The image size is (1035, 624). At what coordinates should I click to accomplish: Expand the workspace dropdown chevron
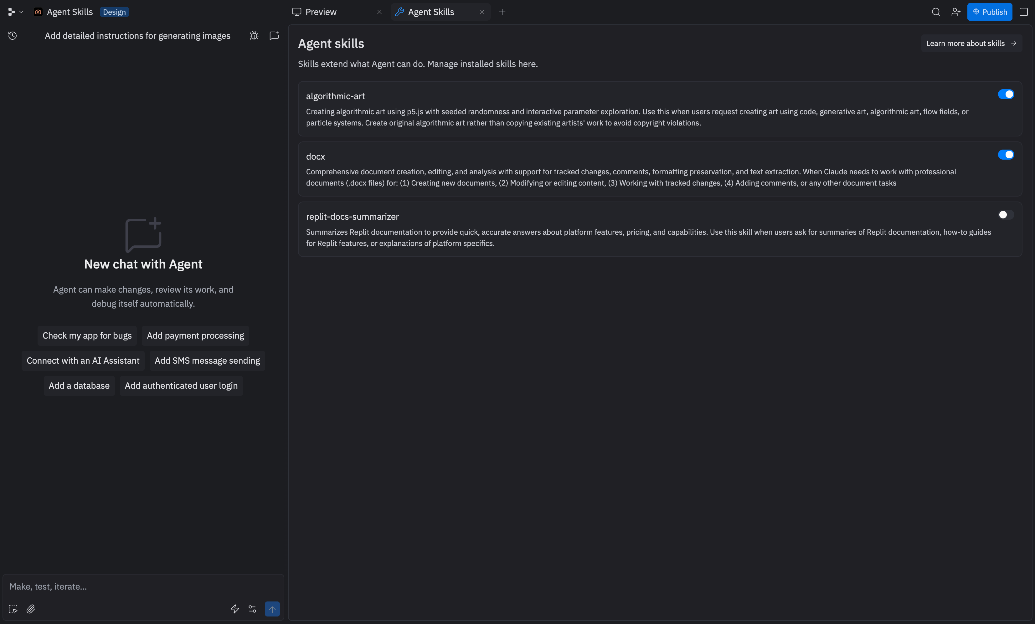21,12
